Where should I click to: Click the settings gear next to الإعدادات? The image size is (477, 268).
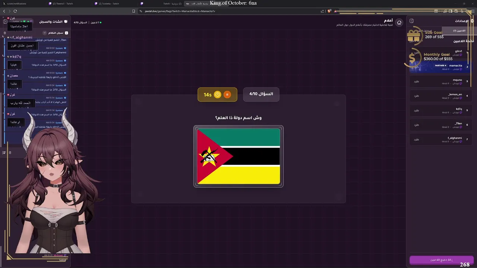[473, 21]
